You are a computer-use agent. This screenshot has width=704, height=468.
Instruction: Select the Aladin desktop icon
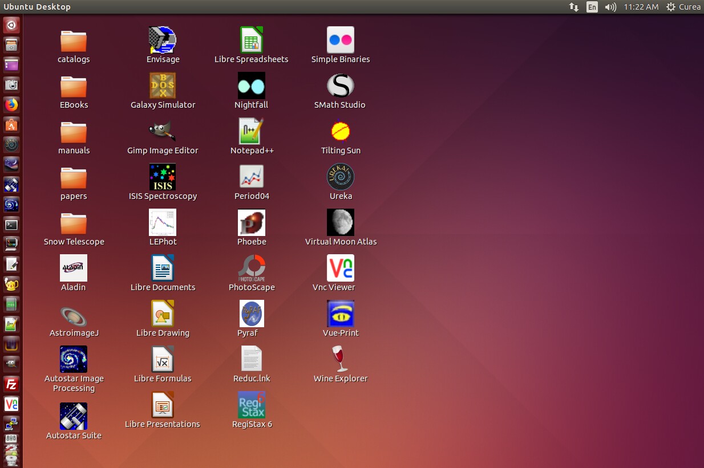(x=74, y=268)
